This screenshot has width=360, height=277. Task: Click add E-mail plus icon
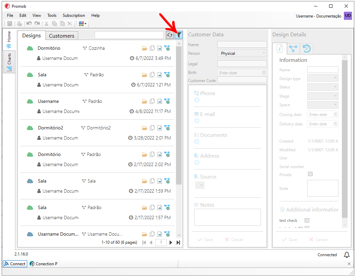tap(197, 121)
